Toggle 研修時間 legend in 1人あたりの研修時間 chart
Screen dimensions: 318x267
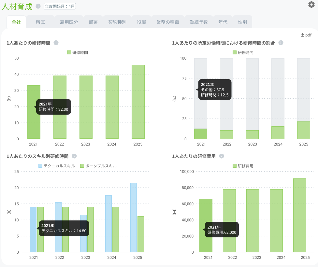[78, 52]
